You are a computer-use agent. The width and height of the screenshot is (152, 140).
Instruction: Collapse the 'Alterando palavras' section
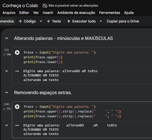coord(7,38)
